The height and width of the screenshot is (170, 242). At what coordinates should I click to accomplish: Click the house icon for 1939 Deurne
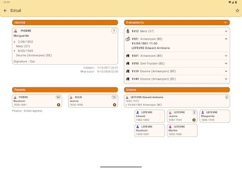[x=128, y=71]
